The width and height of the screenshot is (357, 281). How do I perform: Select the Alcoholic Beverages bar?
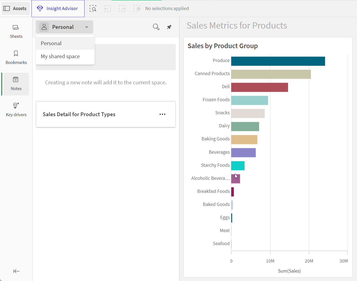click(236, 179)
